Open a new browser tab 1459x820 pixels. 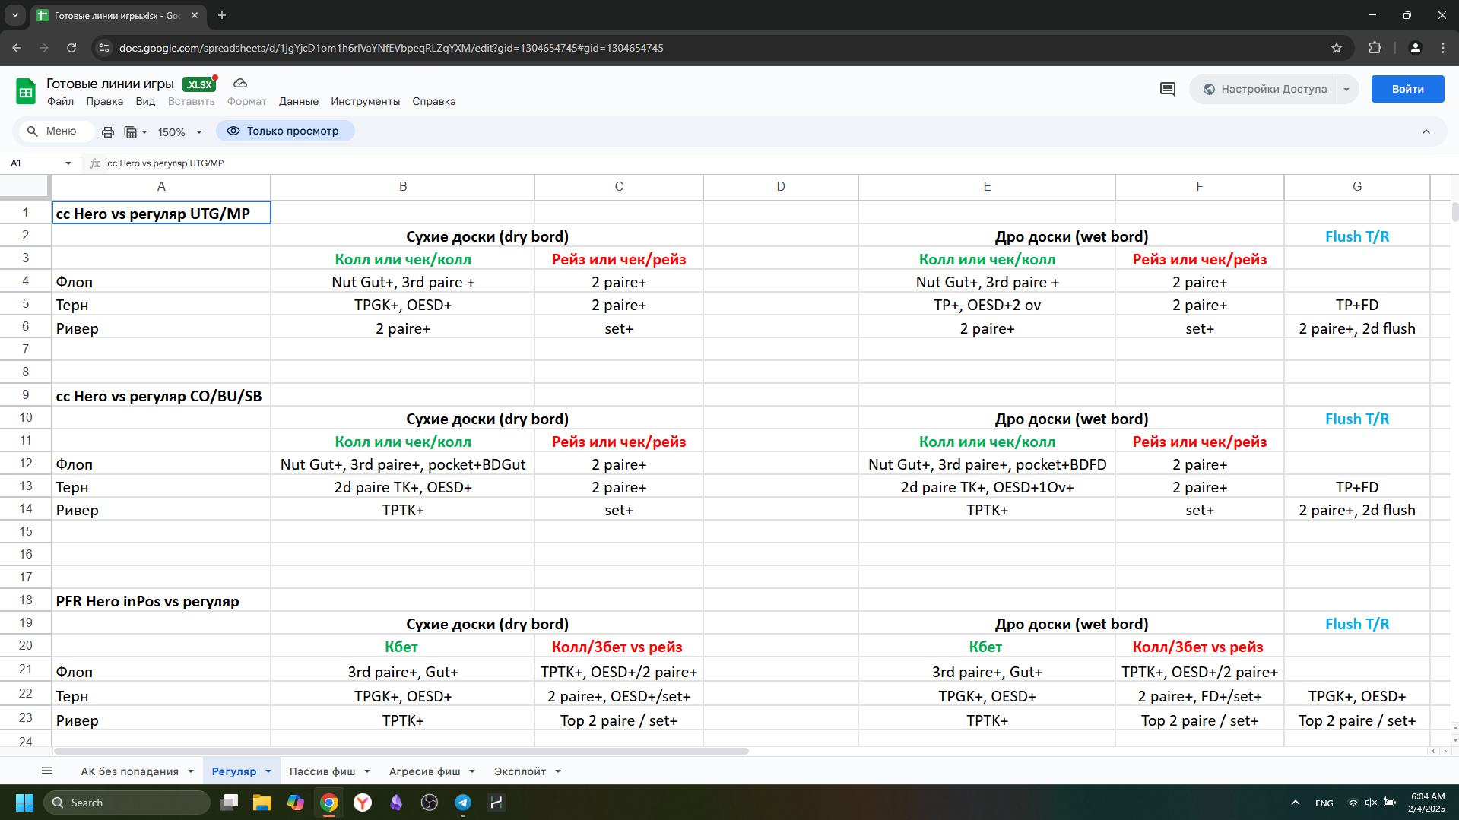[x=222, y=15]
